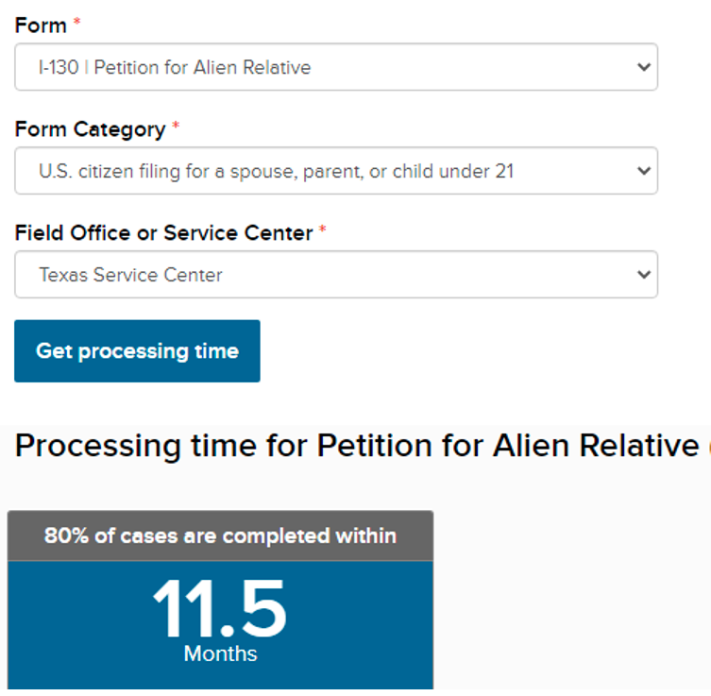Screen dimensions: 711x696
Task: Click the Get processing time button
Action: (x=137, y=351)
